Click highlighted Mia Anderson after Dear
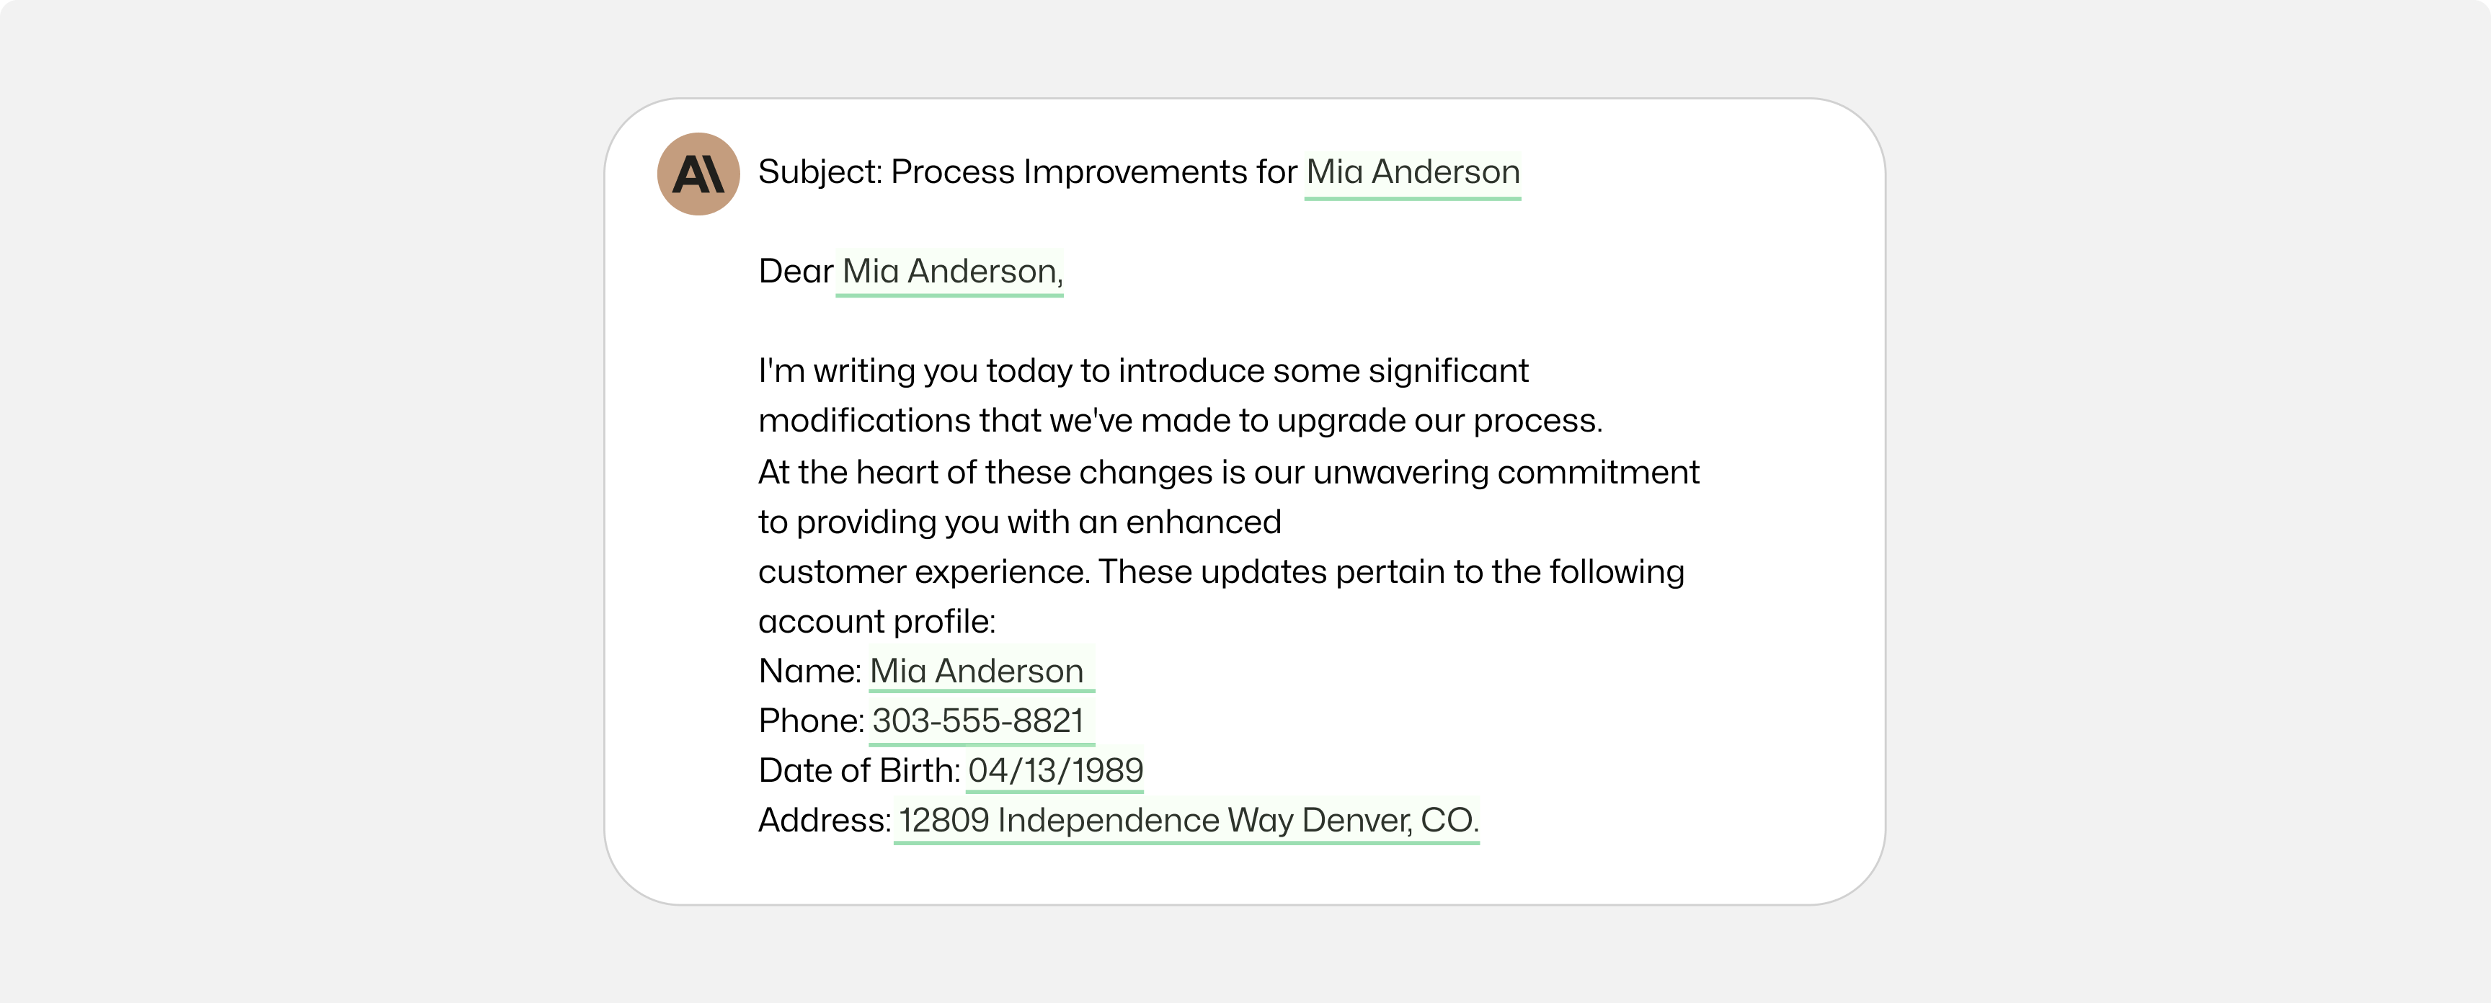This screenshot has width=2491, height=1003. pyautogui.click(x=951, y=272)
